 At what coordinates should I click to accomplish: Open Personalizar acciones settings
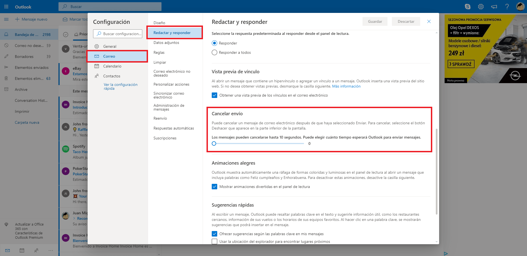point(171,84)
